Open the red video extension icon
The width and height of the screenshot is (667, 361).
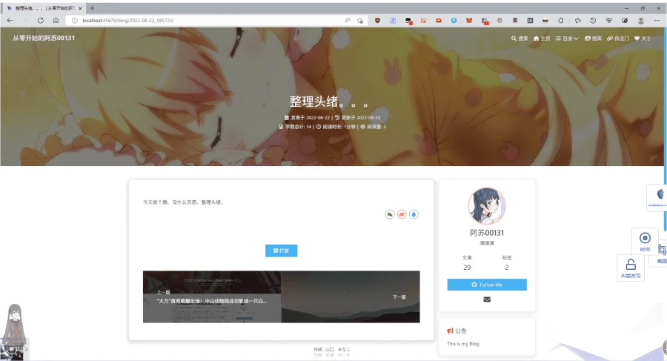click(439, 21)
